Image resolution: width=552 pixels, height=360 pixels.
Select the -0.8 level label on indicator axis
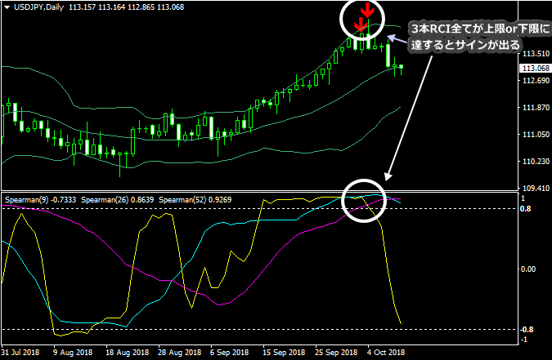coord(527,330)
